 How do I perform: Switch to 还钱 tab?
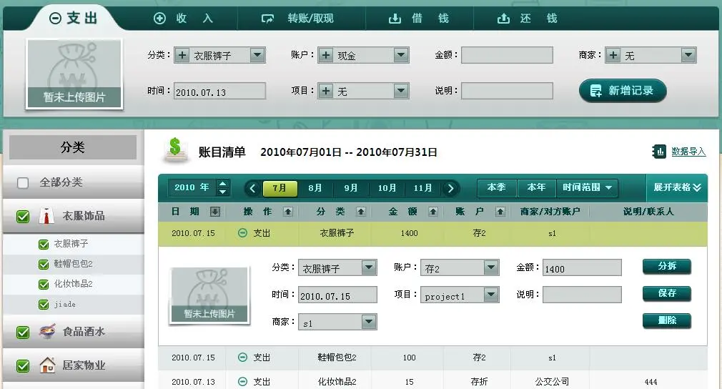(528, 19)
